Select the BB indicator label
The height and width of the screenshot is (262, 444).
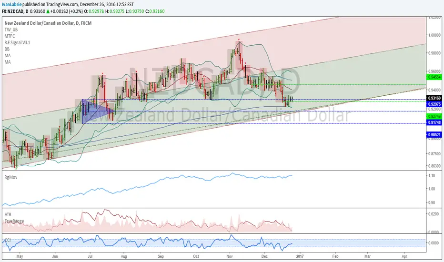point(7,49)
